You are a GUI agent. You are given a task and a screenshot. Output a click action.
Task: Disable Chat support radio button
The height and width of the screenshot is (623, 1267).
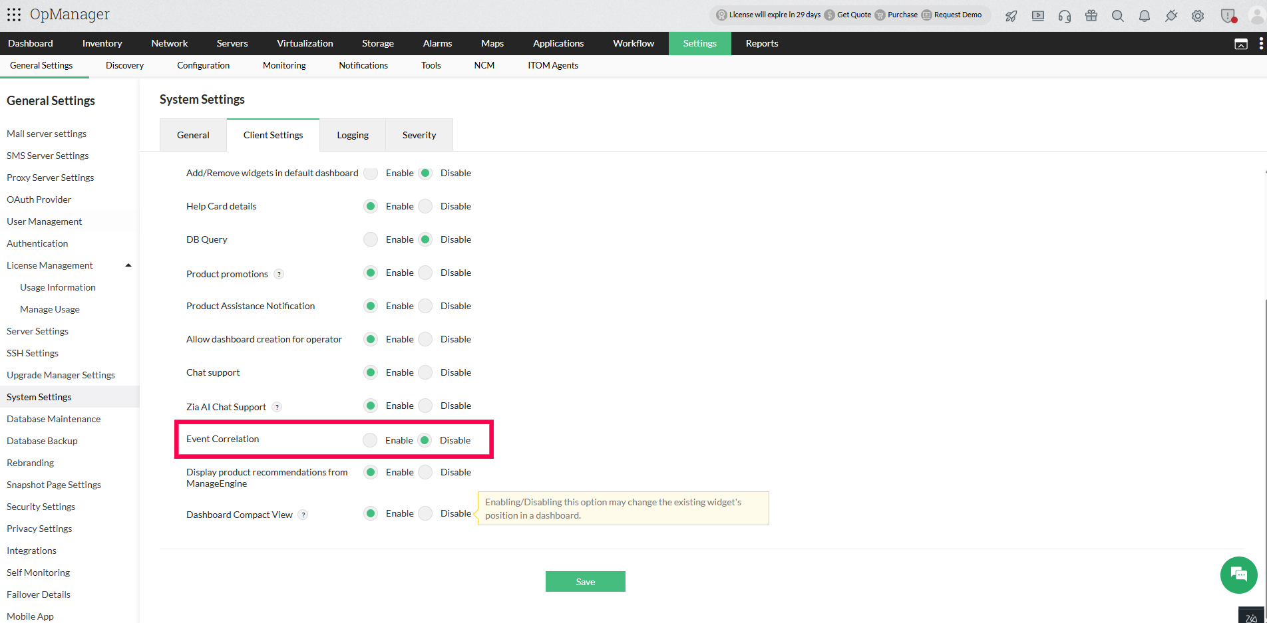425,372
